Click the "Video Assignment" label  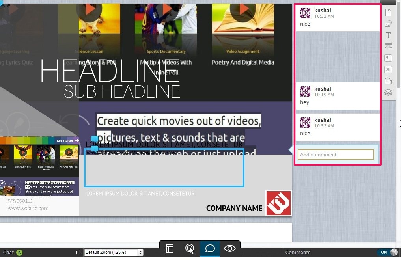pyautogui.click(x=243, y=51)
